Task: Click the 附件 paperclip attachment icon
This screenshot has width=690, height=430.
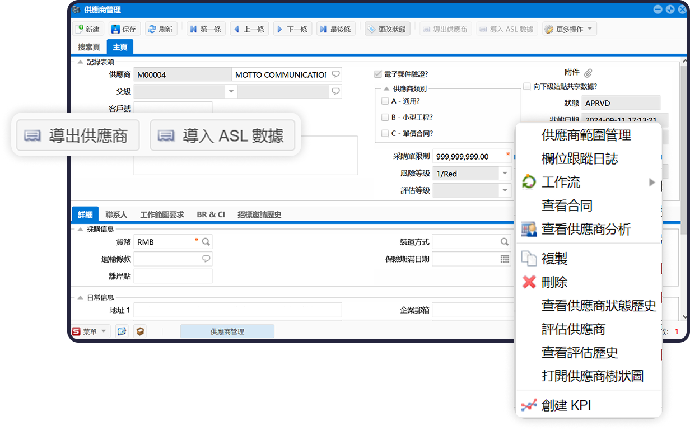Action: (x=588, y=73)
